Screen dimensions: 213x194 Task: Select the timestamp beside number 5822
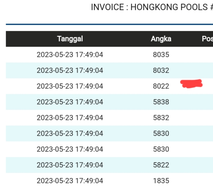[70, 165]
